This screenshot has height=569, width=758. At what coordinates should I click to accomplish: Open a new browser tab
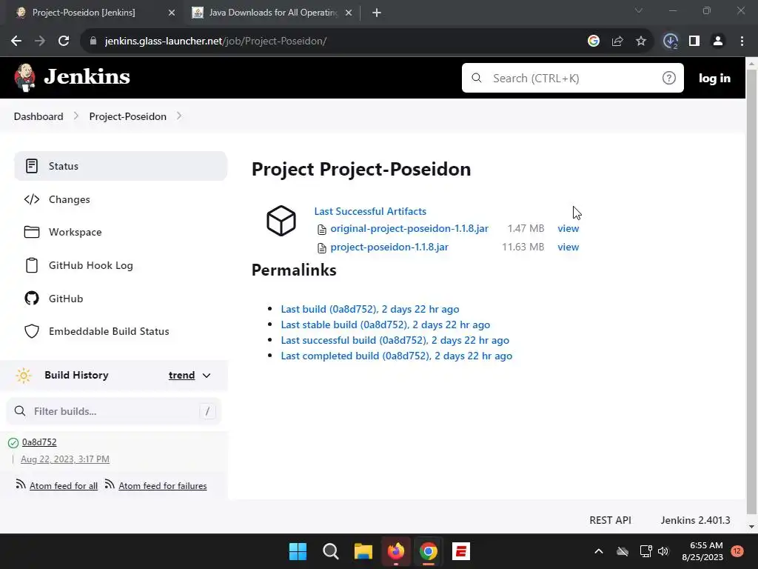click(x=377, y=13)
